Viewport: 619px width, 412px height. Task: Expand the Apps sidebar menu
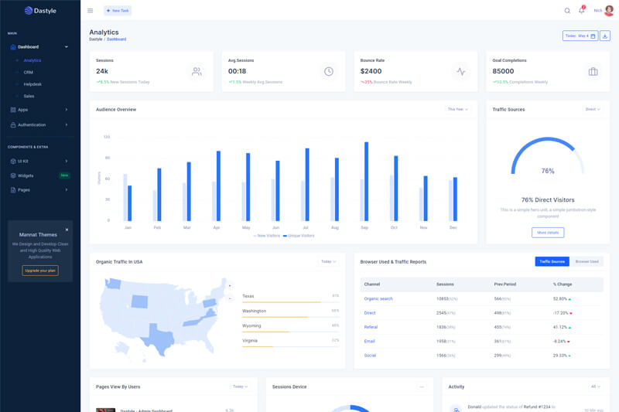(39, 110)
